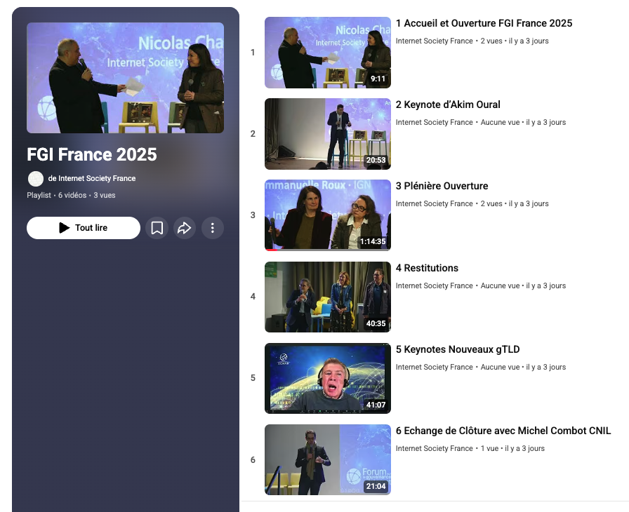Click the 'de Internet Society France' channel link
Screen dimensions: 629x512
pos(92,179)
